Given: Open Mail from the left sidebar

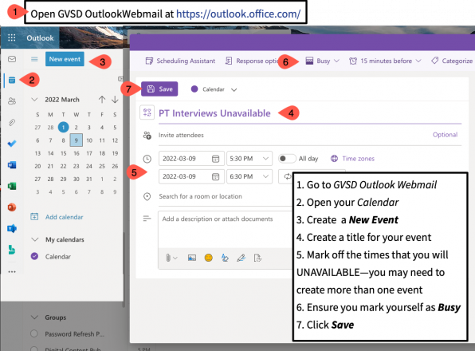Looking at the screenshot, I should (x=12, y=59).
